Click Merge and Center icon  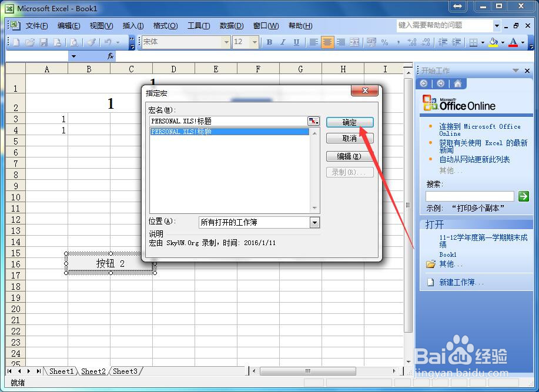[354, 42]
